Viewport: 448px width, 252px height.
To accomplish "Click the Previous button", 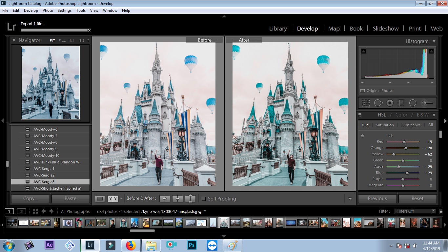I will 377,199.
